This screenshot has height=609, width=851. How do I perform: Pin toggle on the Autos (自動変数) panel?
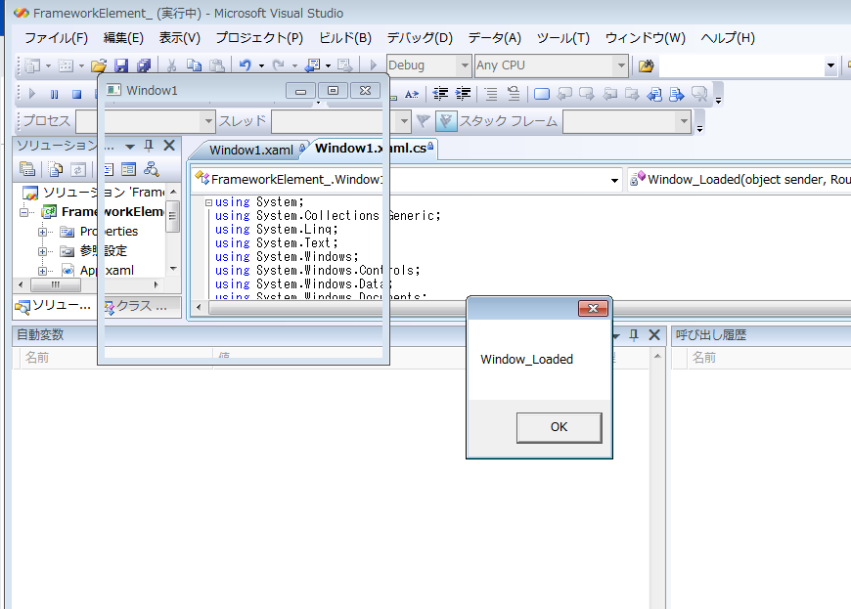634,335
